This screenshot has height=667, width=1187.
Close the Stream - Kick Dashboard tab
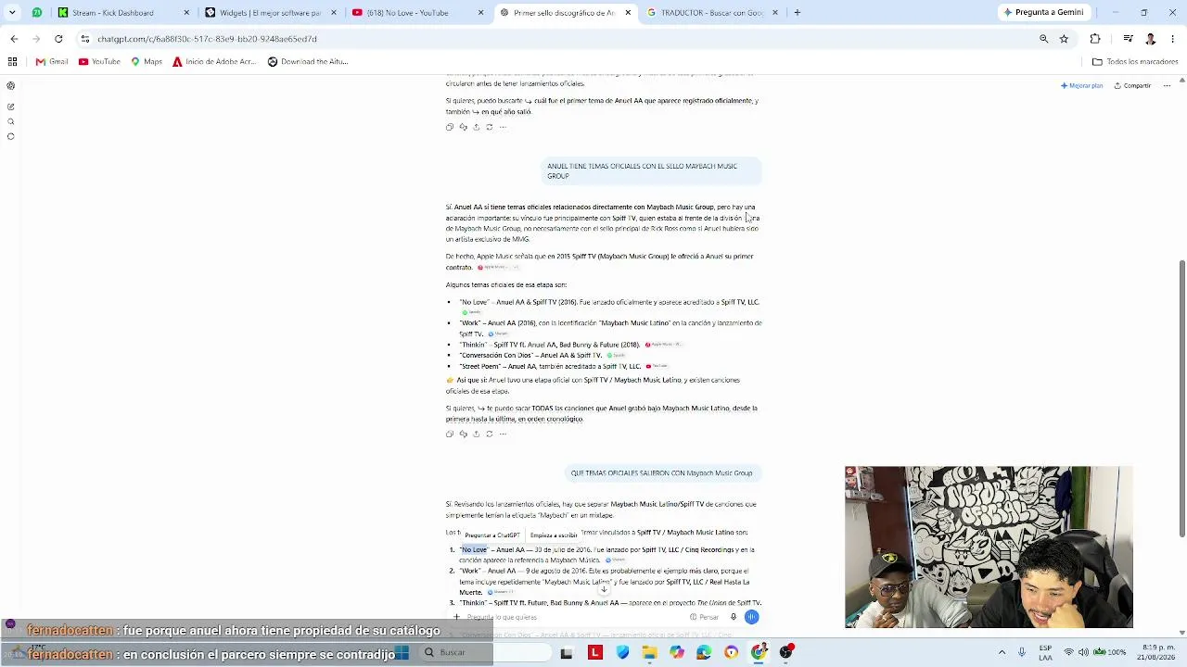[186, 13]
